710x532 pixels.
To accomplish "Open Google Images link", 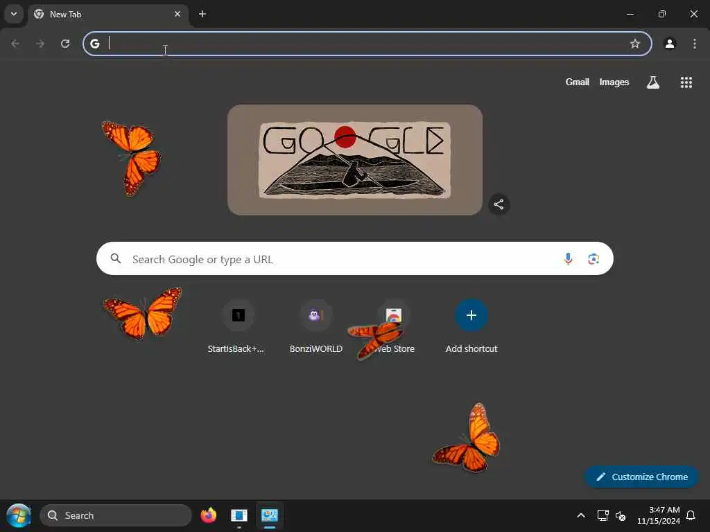I will click(x=614, y=82).
